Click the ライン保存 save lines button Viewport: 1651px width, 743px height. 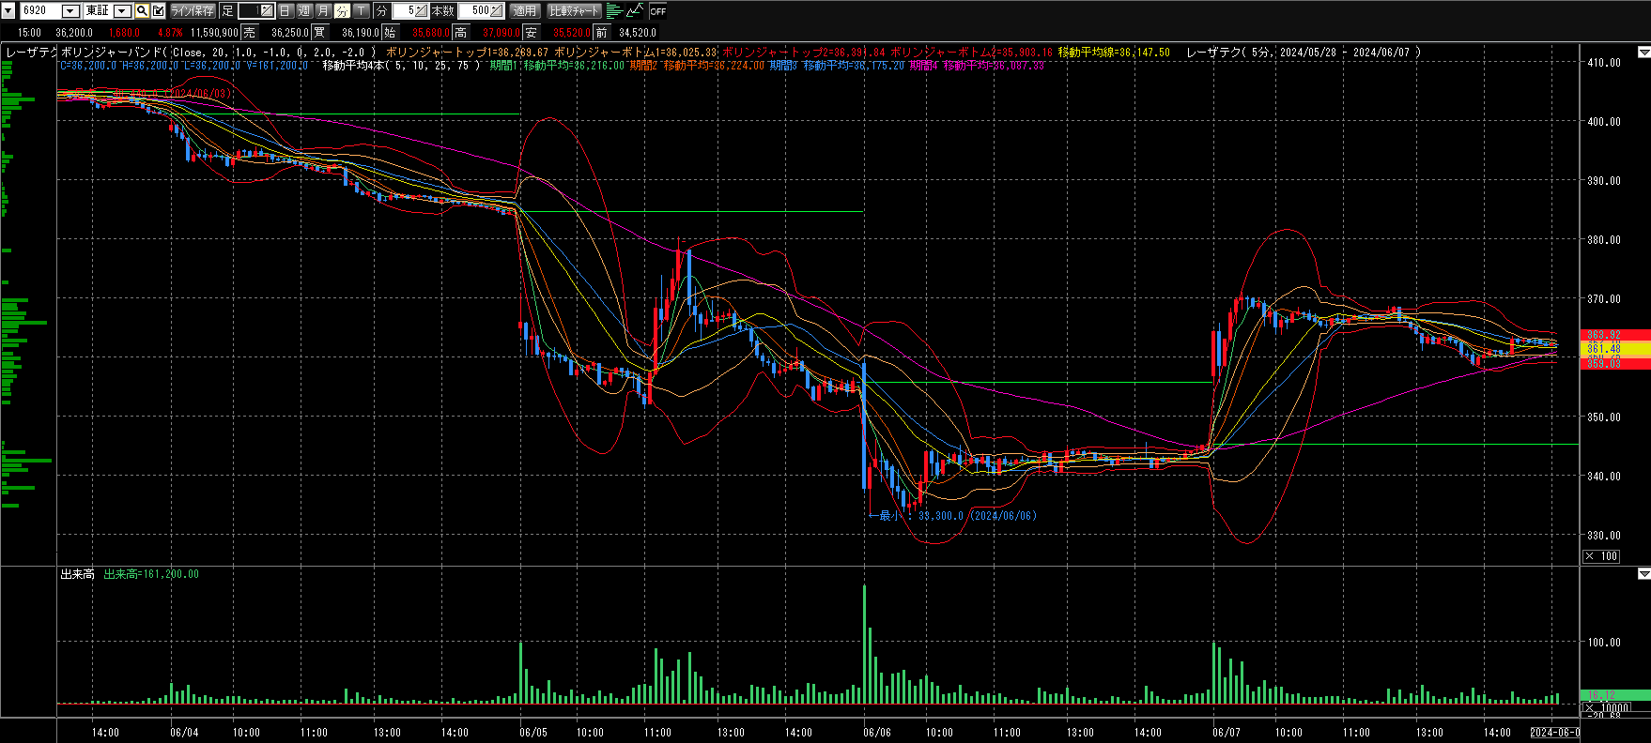193,11
